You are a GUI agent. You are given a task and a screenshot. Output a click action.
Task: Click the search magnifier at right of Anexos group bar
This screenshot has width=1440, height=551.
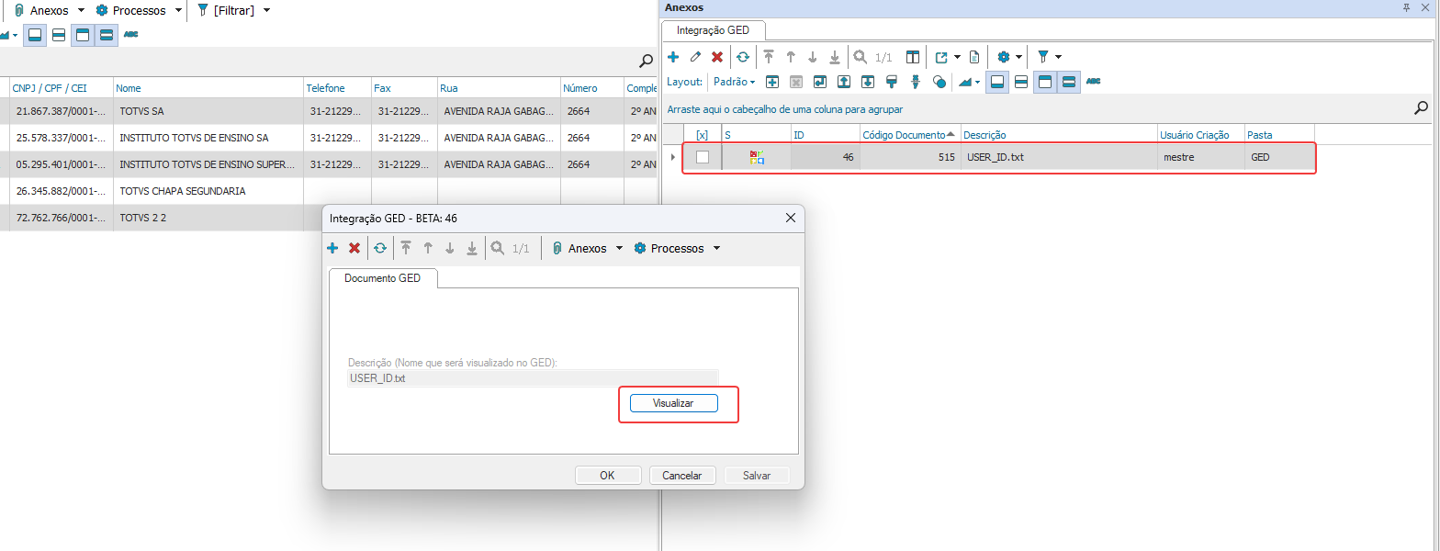point(1422,108)
